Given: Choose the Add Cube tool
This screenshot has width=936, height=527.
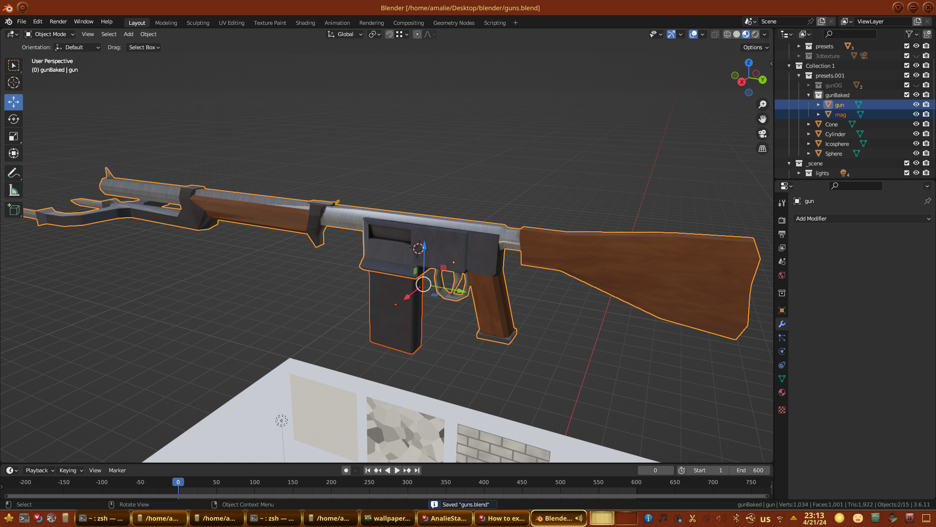Looking at the screenshot, I should 14,210.
